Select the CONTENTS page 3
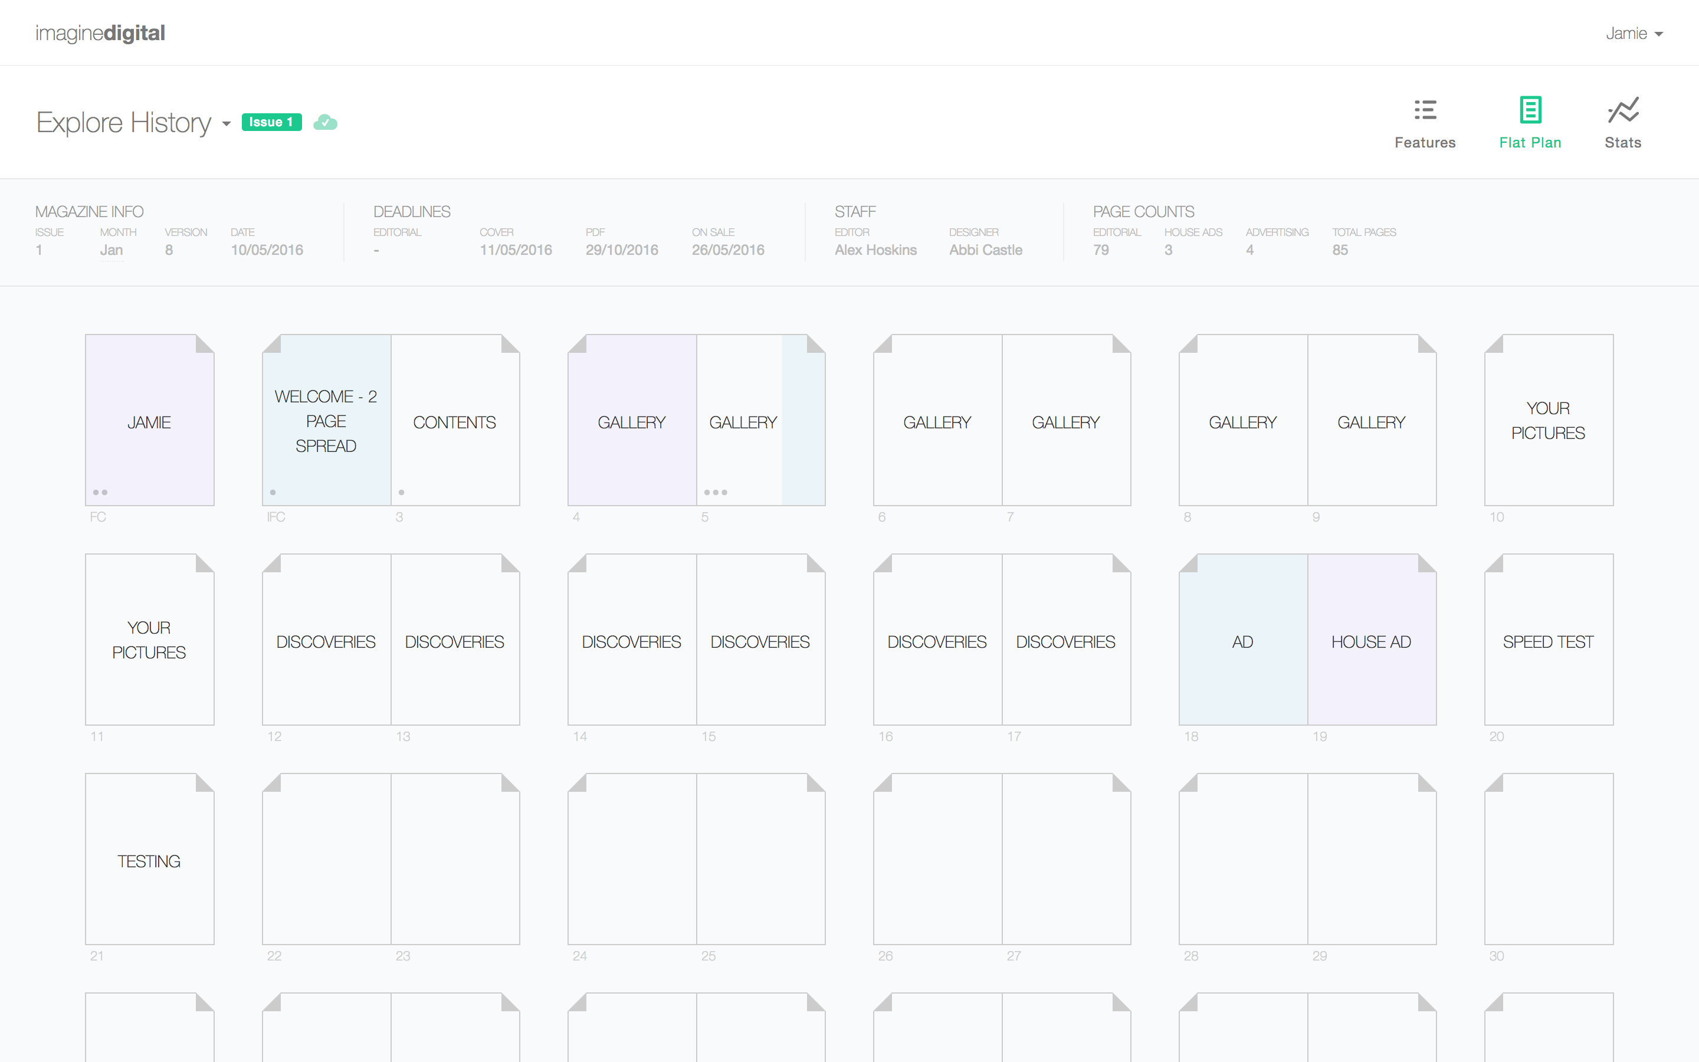 coord(455,420)
